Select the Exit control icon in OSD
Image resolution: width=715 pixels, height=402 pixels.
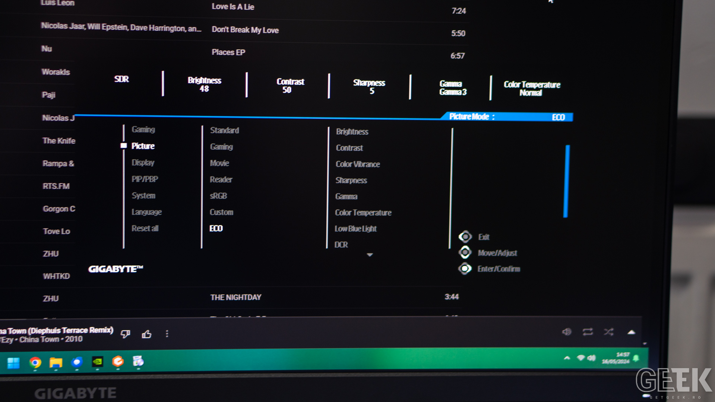pos(465,237)
